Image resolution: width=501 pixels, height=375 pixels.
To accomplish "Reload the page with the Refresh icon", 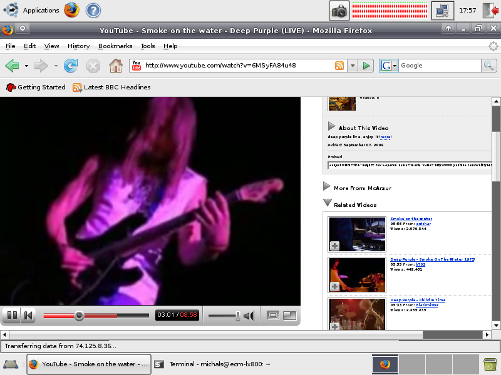I will [x=71, y=66].
